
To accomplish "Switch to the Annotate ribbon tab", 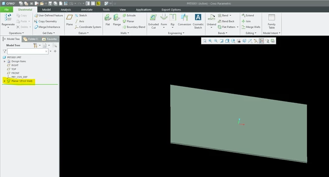I will click(87, 10).
